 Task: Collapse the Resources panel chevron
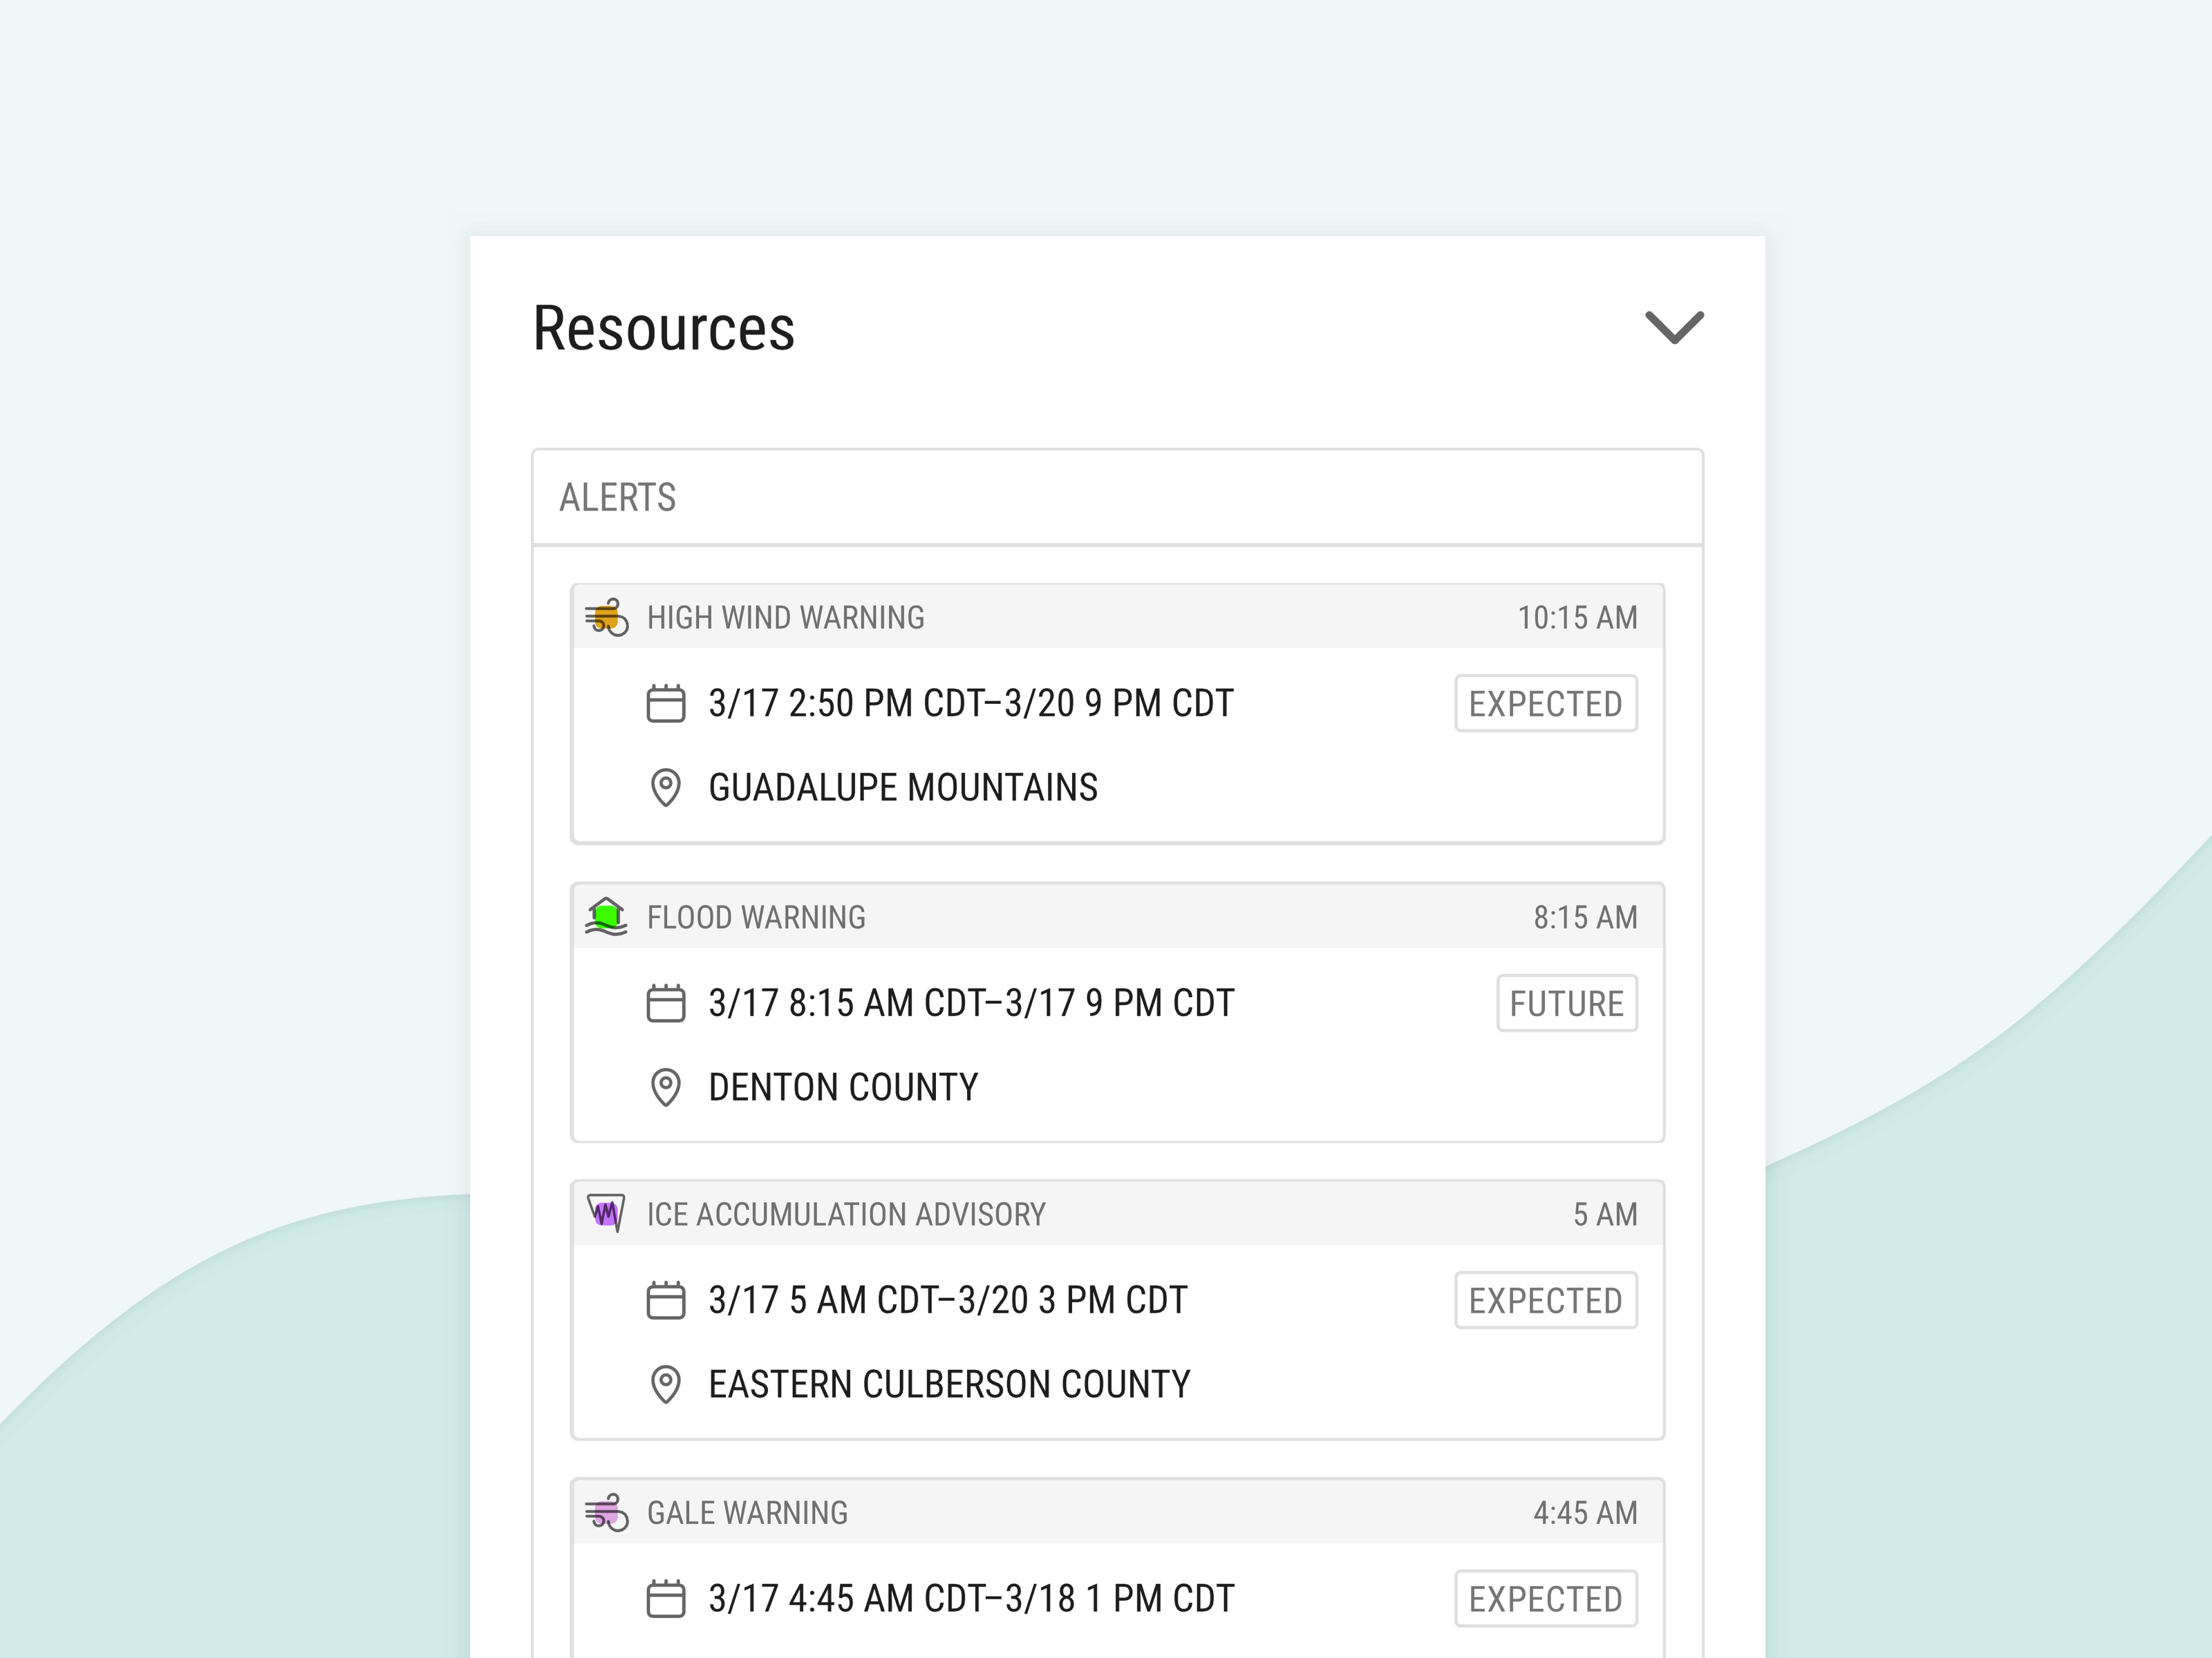pos(1674,328)
